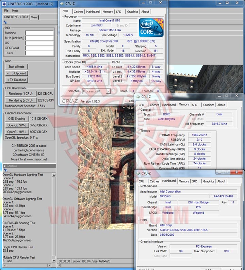Open Mainboard tab in top CPU-Z window
This screenshot has width=245, height=270.
[93, 12]
